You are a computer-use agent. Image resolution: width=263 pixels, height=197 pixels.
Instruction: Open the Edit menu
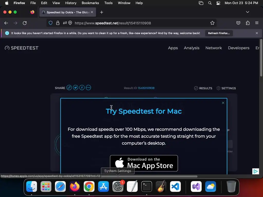[x=44, y=3]
